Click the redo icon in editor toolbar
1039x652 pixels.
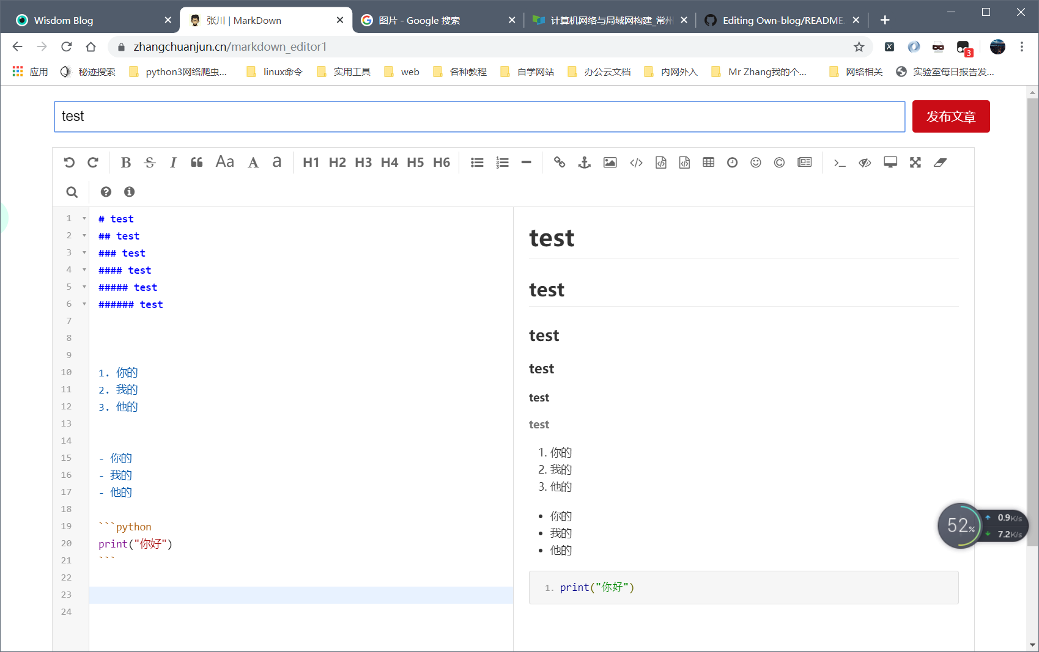tap(93, 163)
